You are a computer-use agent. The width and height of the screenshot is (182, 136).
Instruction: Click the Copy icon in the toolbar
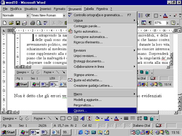(60, 23)
